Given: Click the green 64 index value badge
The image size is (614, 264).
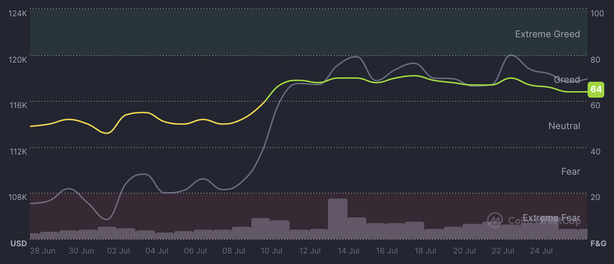Looking at the screenshot, I should [x=596, y=89].
